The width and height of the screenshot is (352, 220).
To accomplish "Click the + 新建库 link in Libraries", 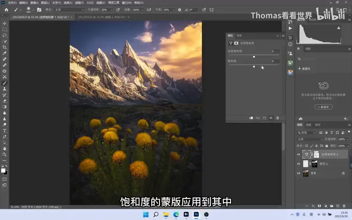I will [304, 69].
